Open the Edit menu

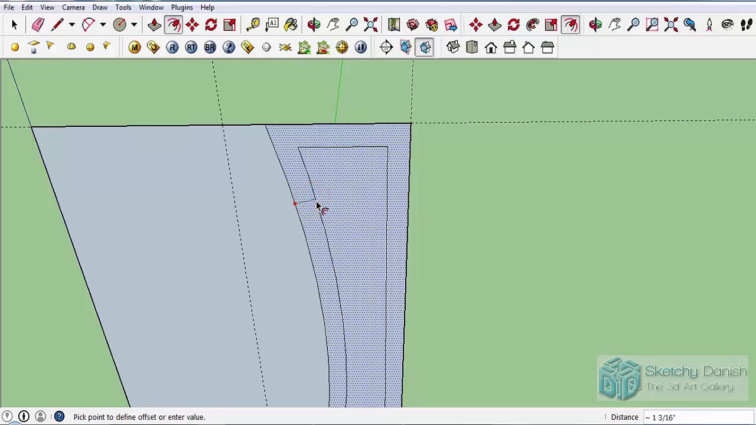pyautogui.click(x=27, y=7)
